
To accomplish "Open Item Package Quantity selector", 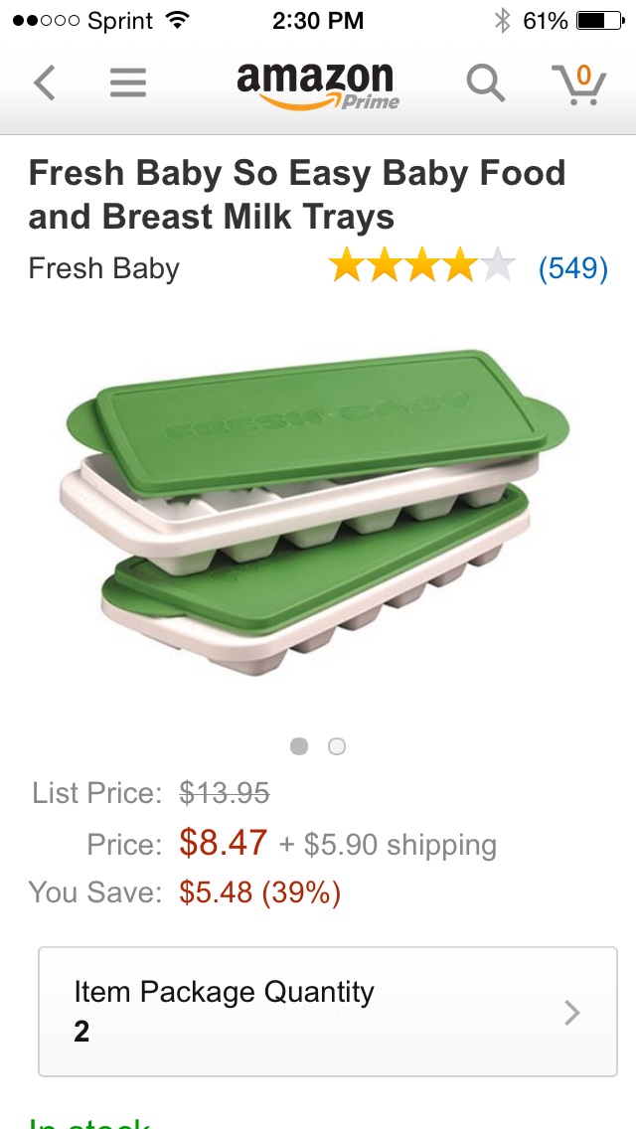I will pyautogui.click(x=328, y=1012).
